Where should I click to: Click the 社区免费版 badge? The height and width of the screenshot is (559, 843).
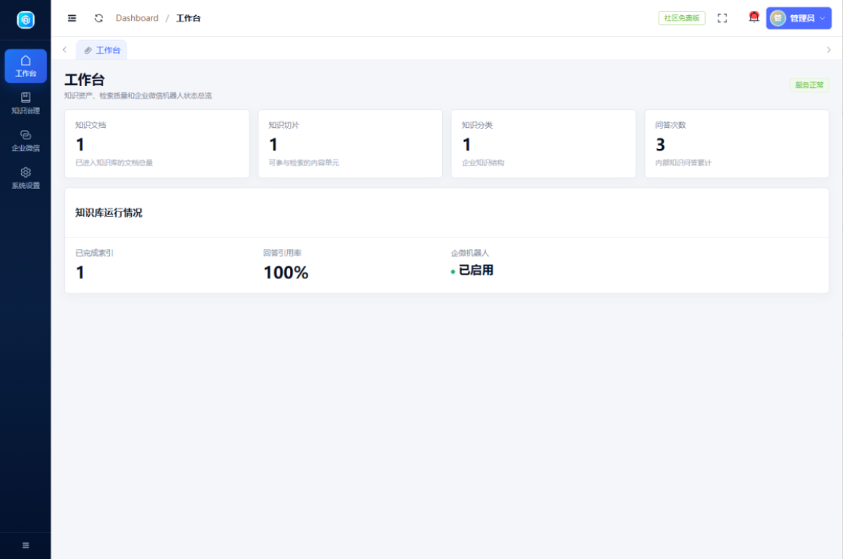pos(682,18)
